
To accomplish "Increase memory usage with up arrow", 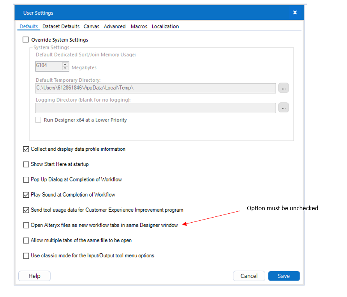I will point(65,64).
